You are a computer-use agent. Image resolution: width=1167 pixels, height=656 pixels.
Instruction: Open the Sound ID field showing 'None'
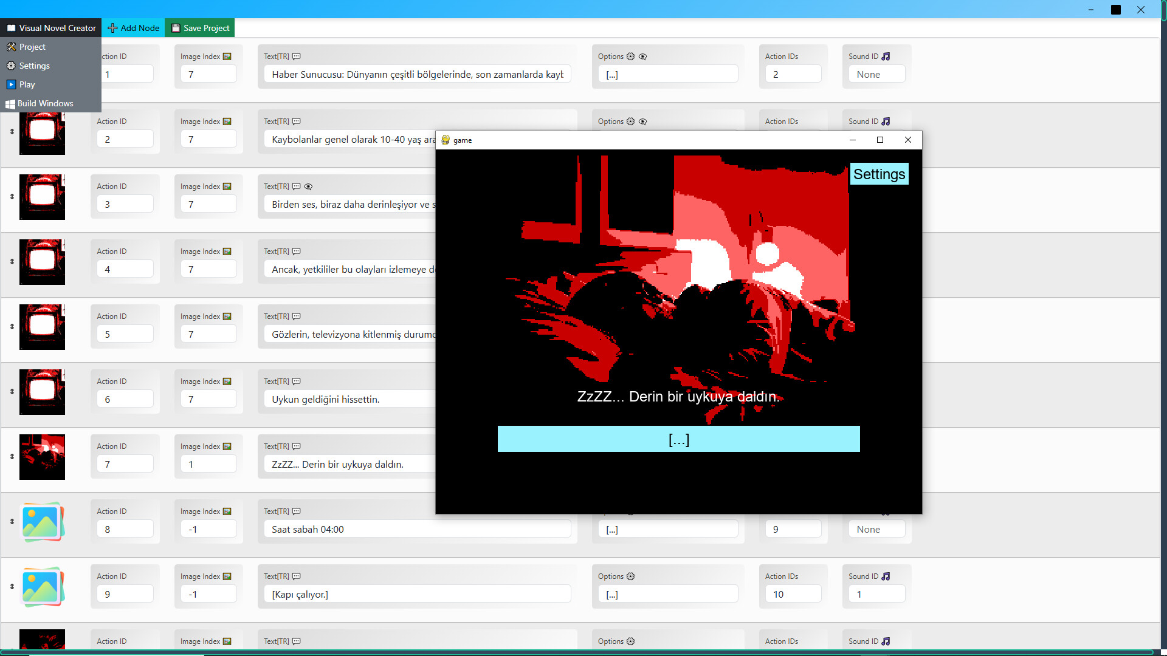876,73
